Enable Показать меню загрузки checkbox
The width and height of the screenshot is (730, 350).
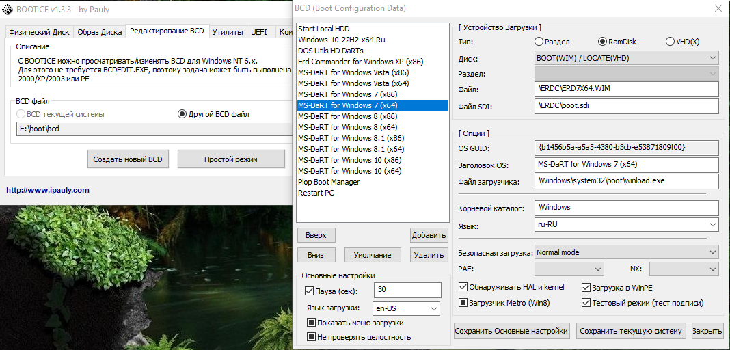pos(311,323)
